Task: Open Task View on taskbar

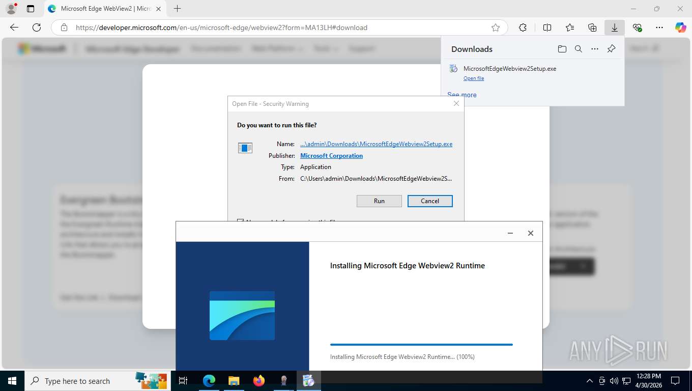Action: point(183,381)
